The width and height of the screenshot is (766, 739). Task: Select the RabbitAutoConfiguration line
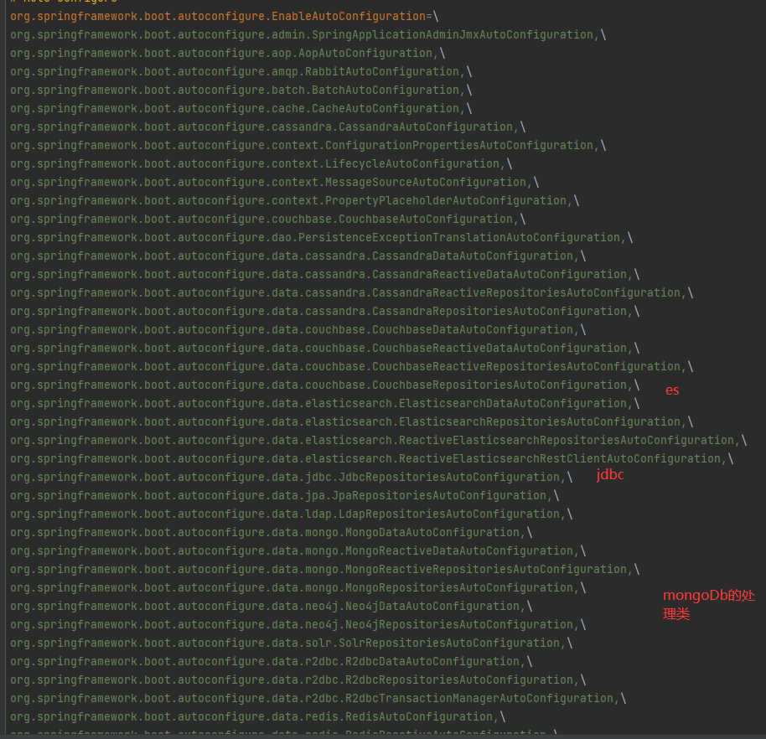point(241,72)
